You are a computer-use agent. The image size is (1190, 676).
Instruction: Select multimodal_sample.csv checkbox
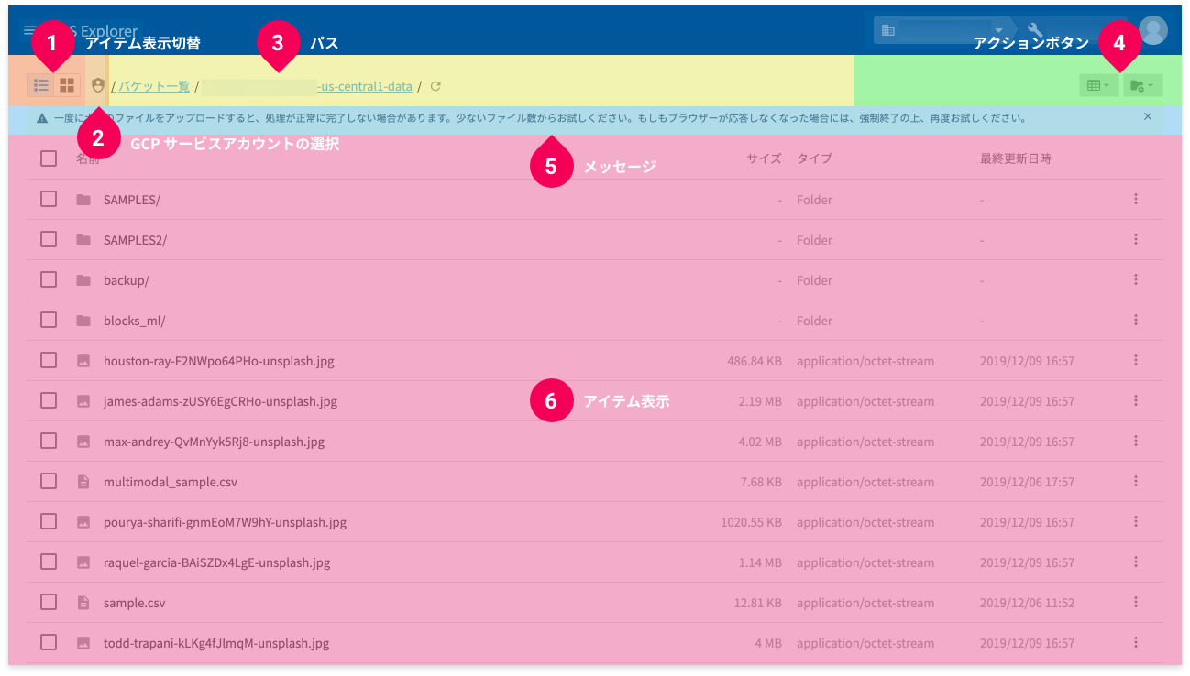[49, 481]
